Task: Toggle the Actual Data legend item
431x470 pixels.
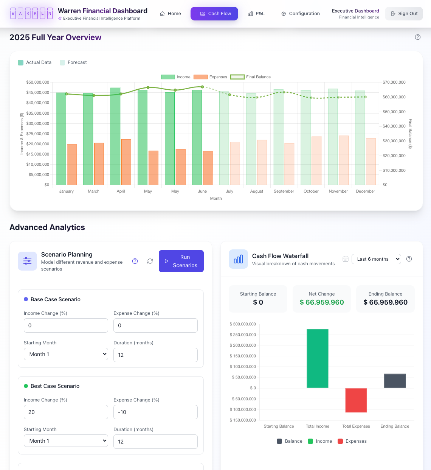Action: 34,62
